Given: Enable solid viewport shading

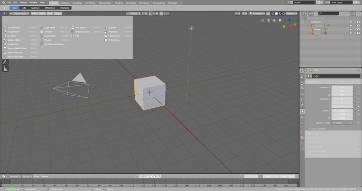Looking at the screenshot, I should (276, 14).
